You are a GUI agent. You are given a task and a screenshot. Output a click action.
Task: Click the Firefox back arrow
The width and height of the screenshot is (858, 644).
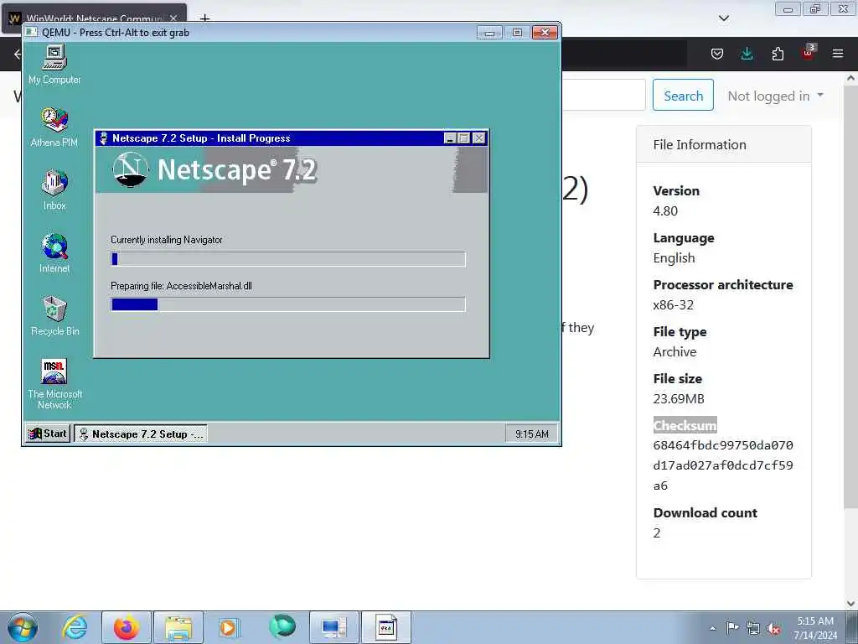click(x=18, y=54)
